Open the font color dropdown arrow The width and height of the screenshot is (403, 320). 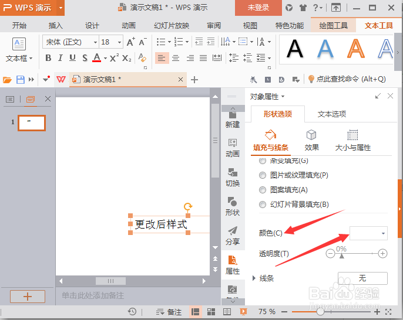pos(105,59)
